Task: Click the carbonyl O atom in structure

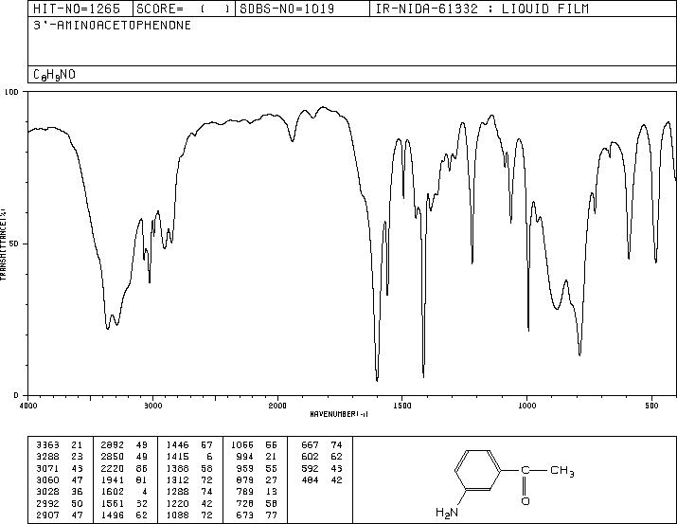Action: pos(526,501)
